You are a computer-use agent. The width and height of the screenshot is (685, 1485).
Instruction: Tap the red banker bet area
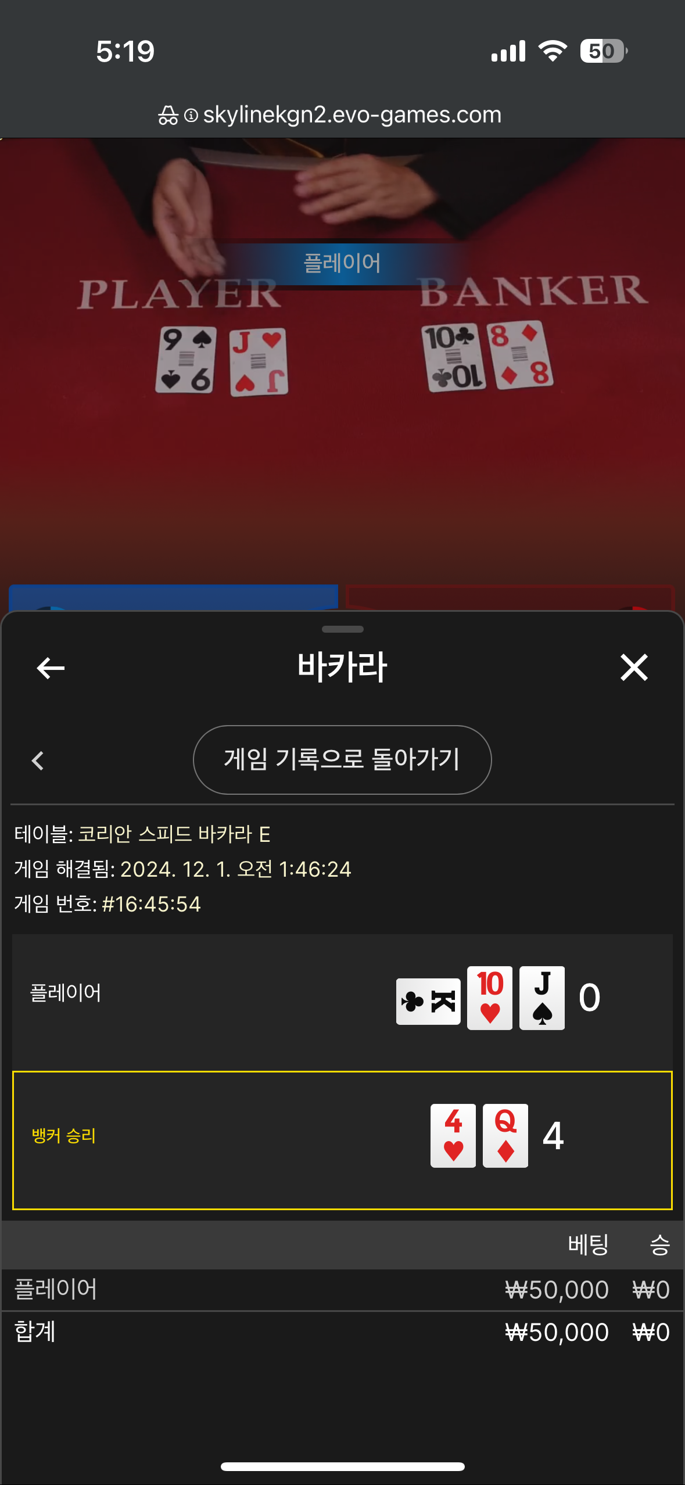(510, 597)
